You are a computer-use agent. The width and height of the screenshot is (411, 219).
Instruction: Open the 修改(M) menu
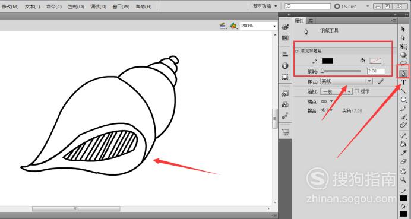tap(10, 7)
